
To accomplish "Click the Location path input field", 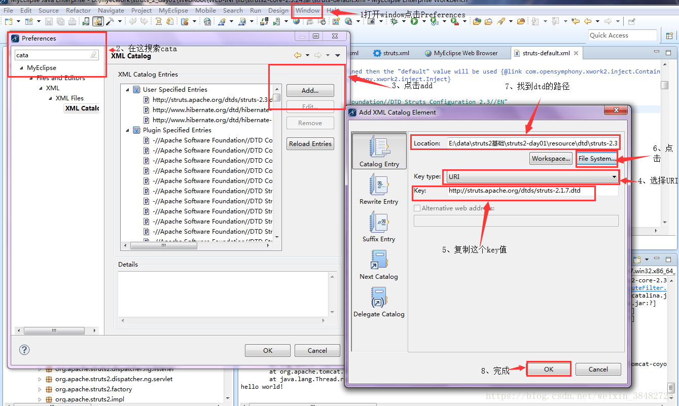I will pyautogui.click(x=532, y=143).
